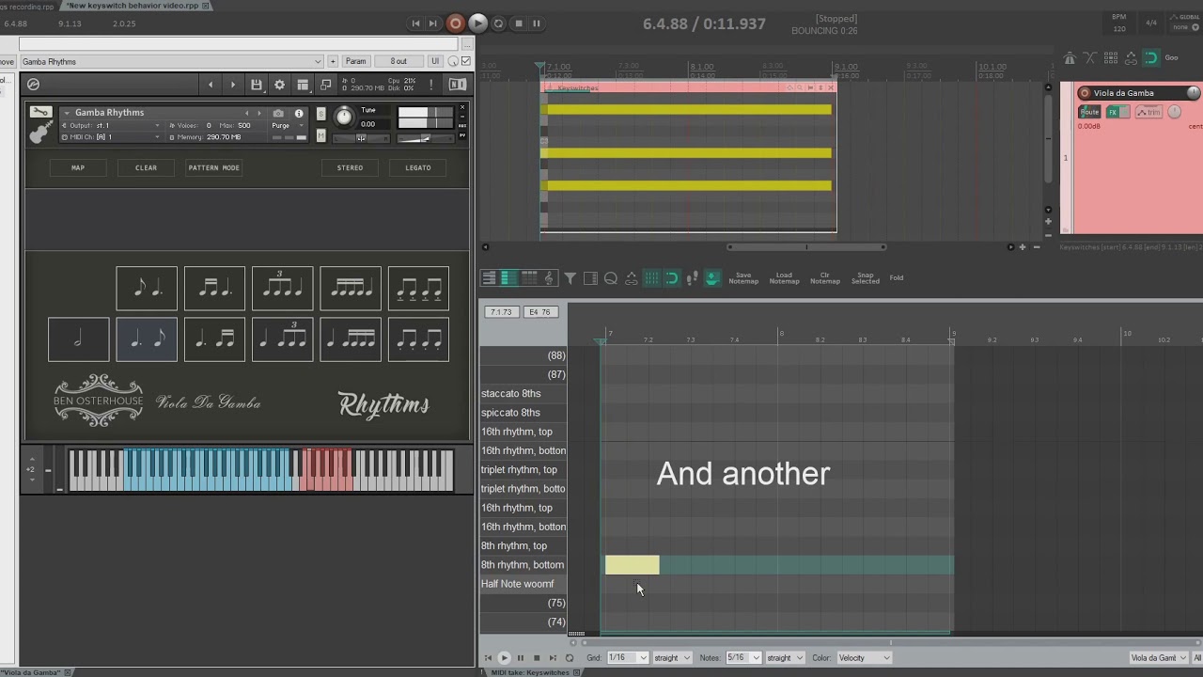Expand instrument name dropdown arrow
The image size is (1203, 677).
[x=67, y=113]
